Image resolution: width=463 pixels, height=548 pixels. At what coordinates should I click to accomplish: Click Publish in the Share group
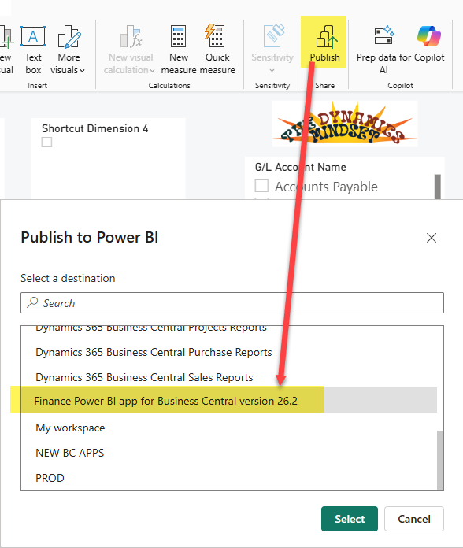pos(324,43)
